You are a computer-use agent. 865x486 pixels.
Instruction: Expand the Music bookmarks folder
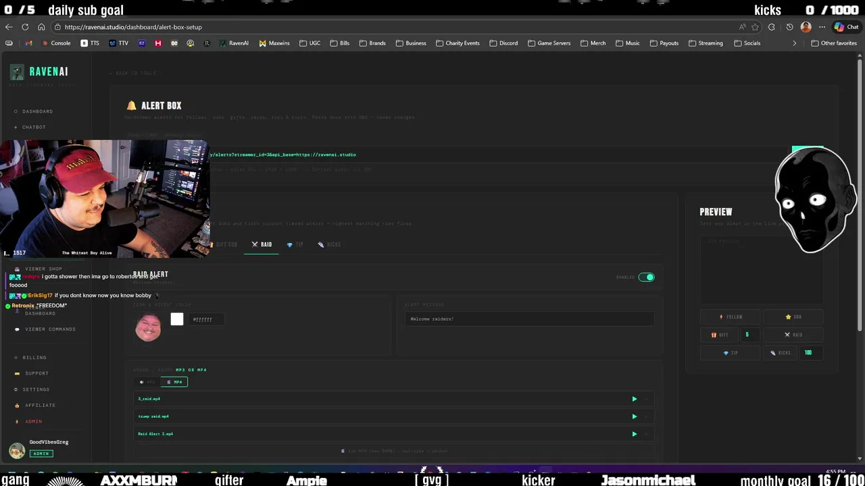pyautogui.click(x=628, y=43)
